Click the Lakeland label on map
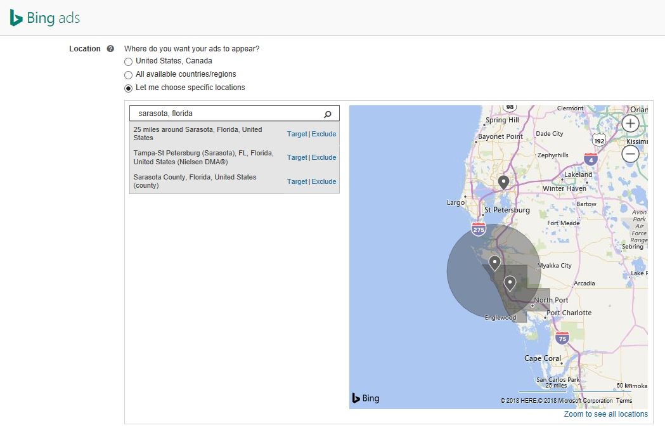This screenshot has height=437, width=665. click(x=578, y=174)
